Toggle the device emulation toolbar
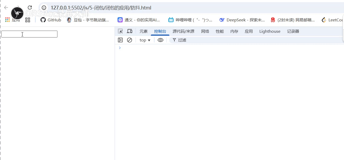This screenshot has height=160, width=344. click(x=129, y=31)
